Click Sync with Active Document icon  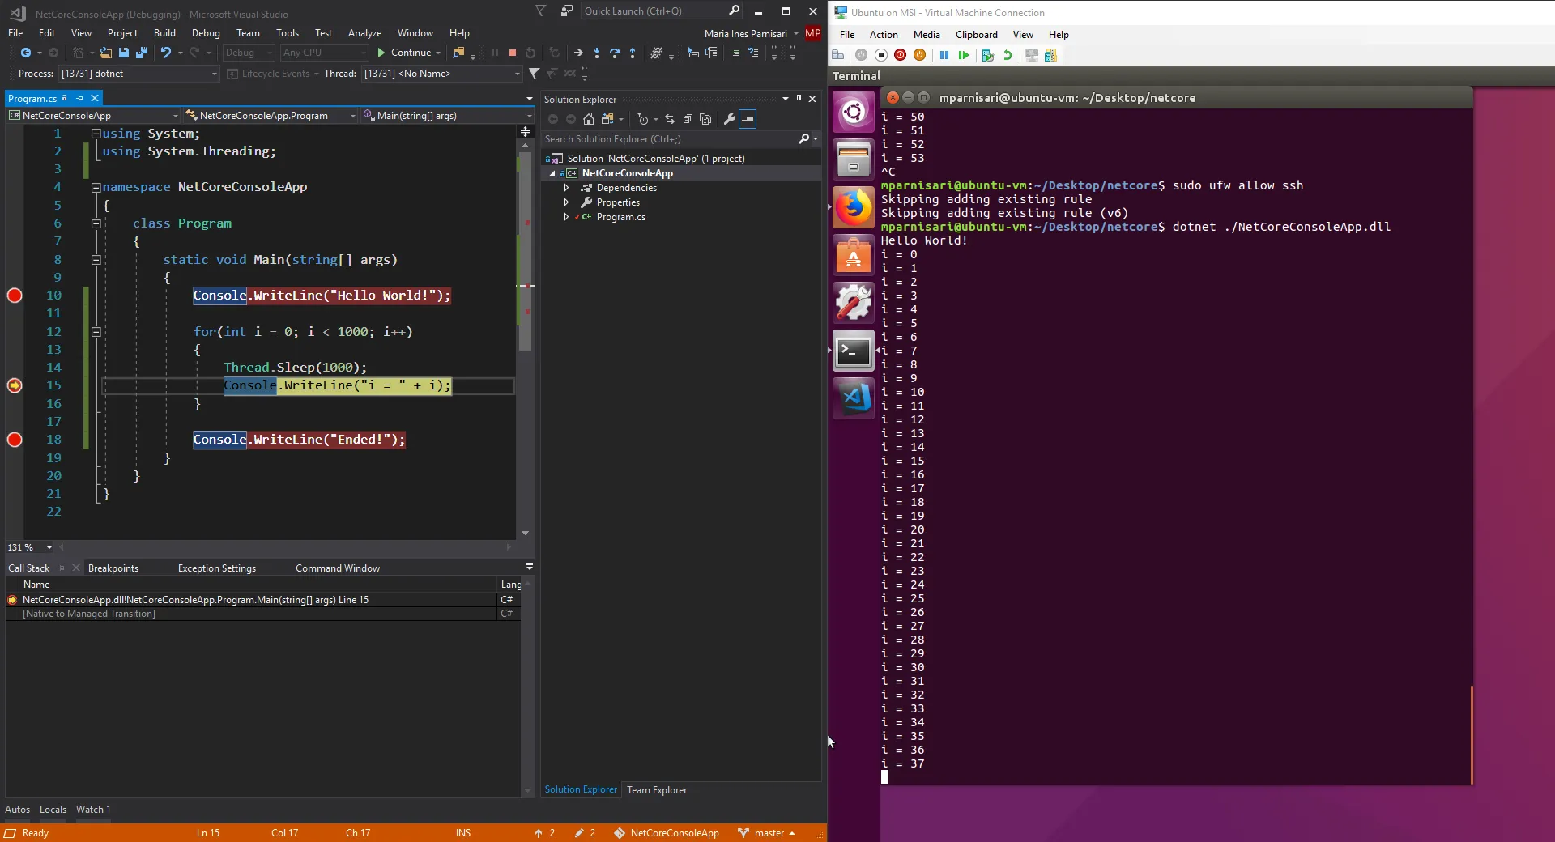(670, 119)
